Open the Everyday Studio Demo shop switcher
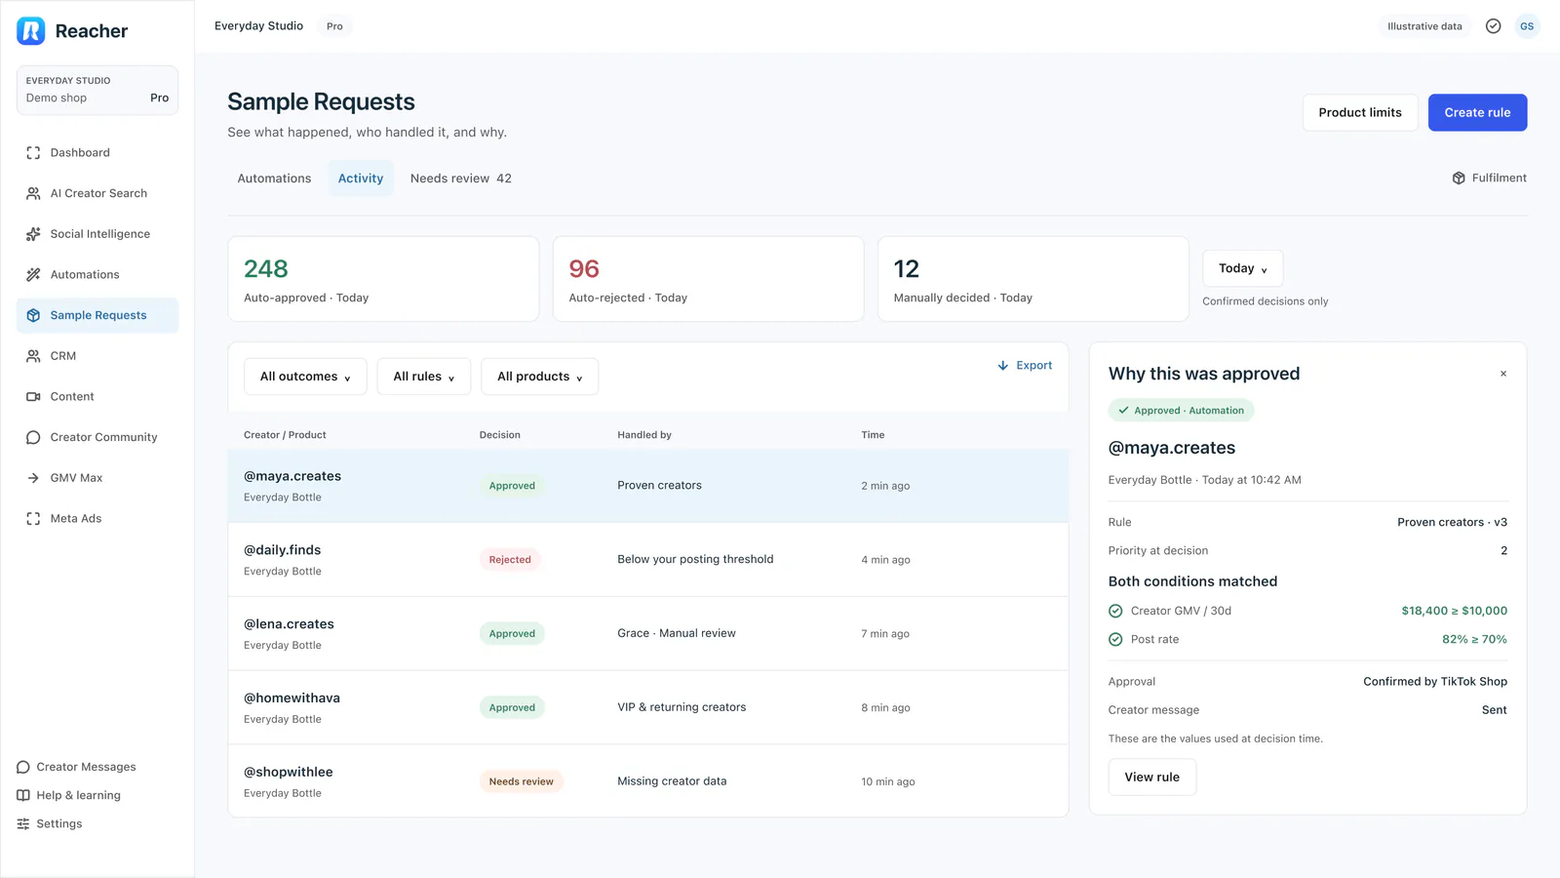Screen dimensions: 1560x878 click(x=97, y=90)
